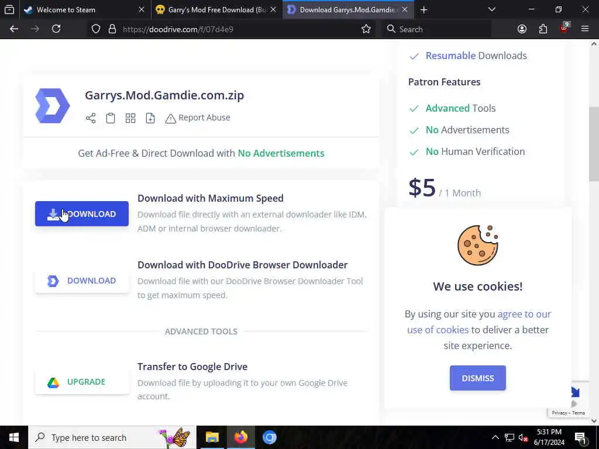Open the Firefox account icon
The width and height of the screenshot is (599, 449).
click(522, 29)
